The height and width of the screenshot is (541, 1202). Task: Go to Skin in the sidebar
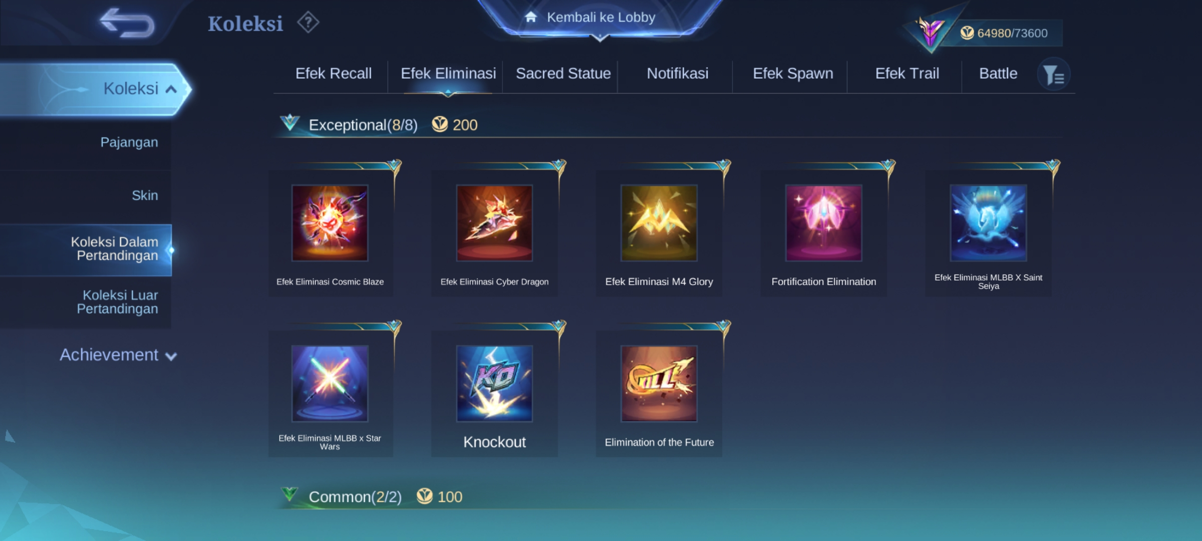(145, 195)
